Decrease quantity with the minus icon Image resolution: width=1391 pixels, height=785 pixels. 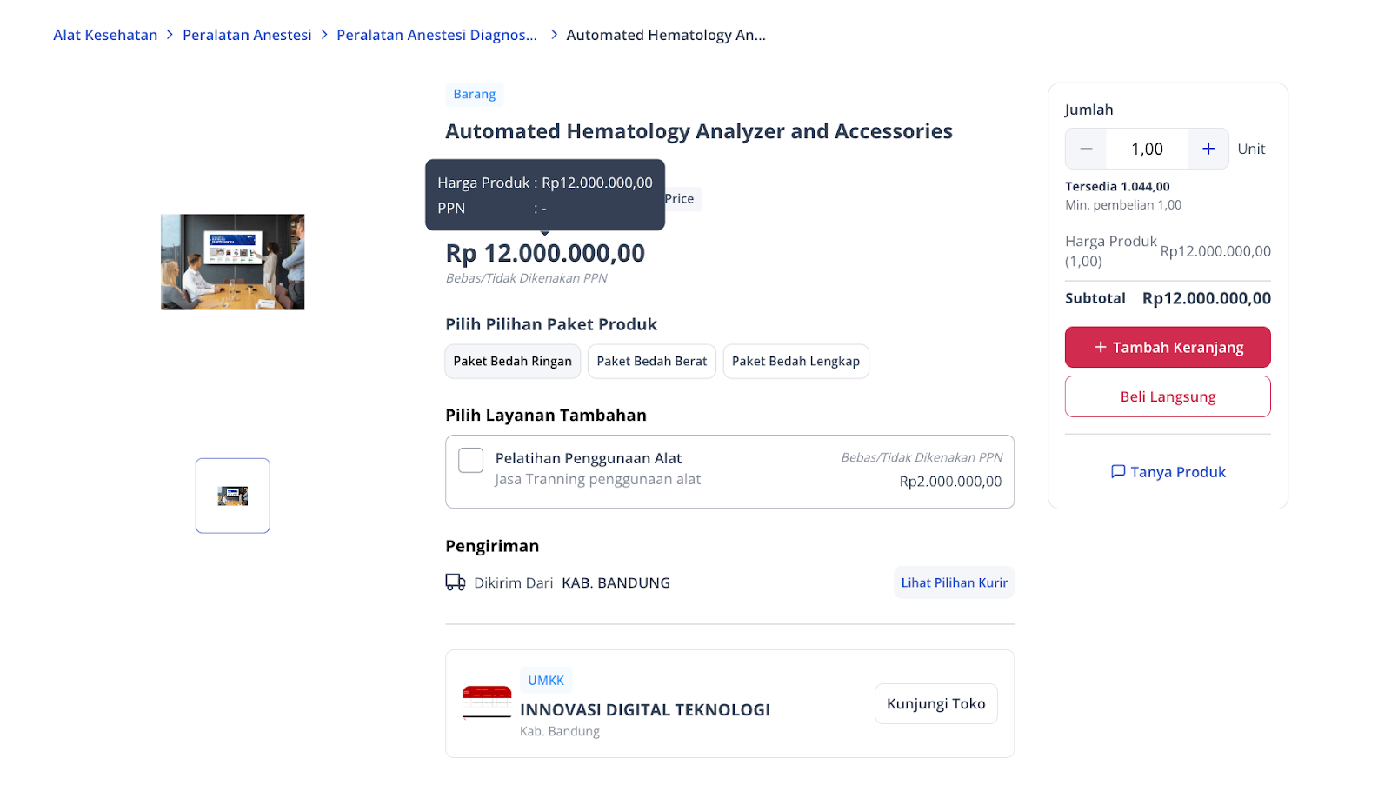pyautogui.click(x=1086, y=149)
